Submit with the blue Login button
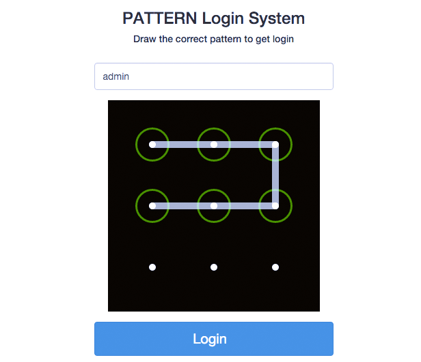The width and height of the screenshot is (421, 362). click(x=214, y=339)
